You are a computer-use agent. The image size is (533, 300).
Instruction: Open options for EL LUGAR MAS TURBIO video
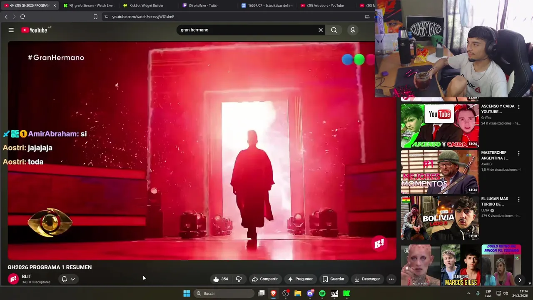point(518,200)
